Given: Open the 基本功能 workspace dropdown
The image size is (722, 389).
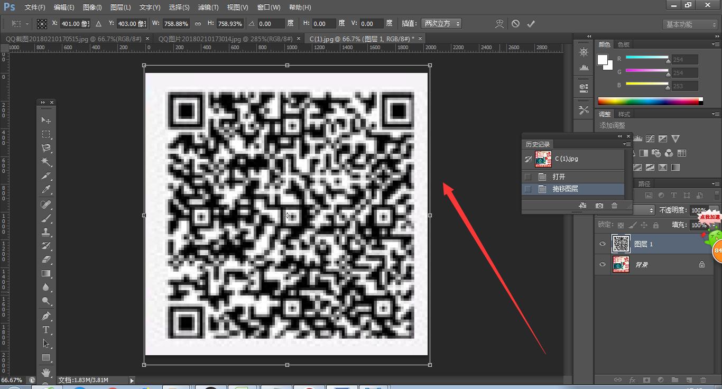Looking at the screenshot, I should (x=690, y=24).
